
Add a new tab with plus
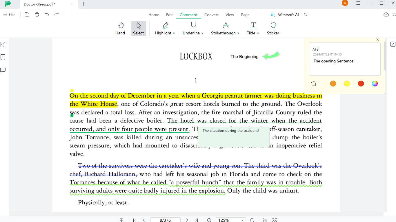(x=84, y=4)
